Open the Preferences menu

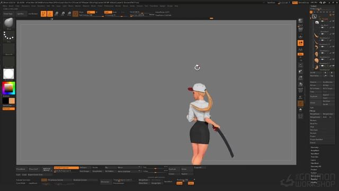109,6
